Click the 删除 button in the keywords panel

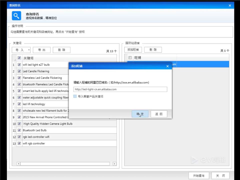61,50
